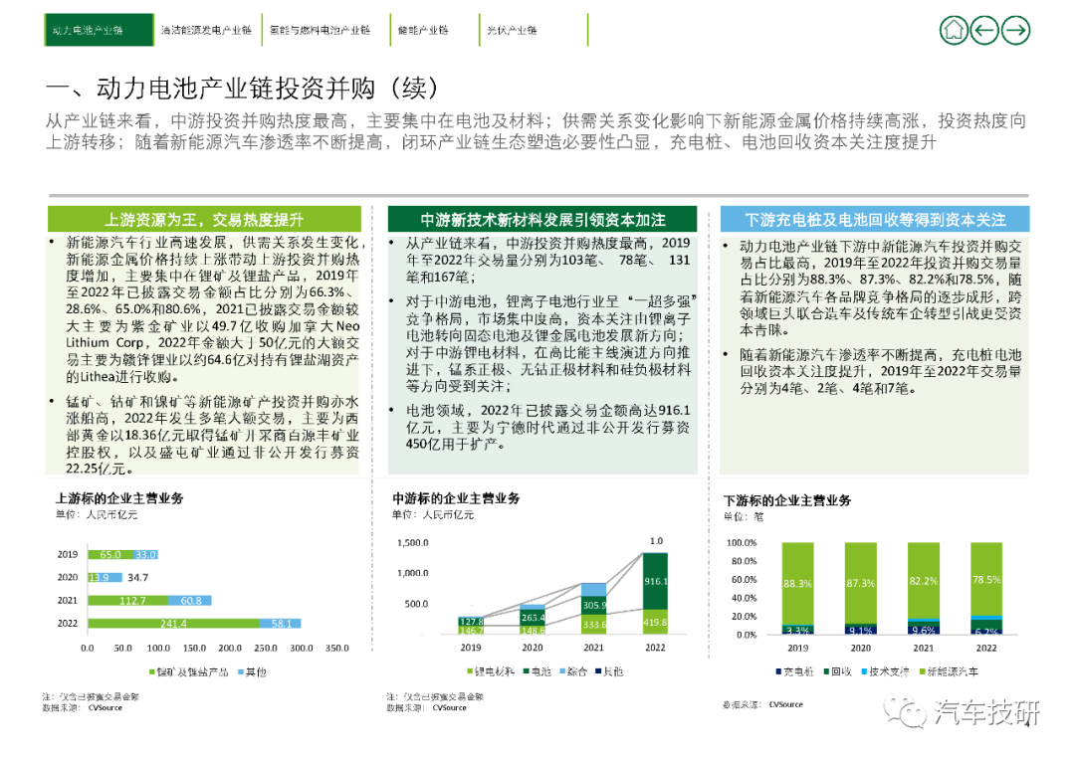
Task: Click the 34.7 value label for 2020
Action: tap(137, 578)
